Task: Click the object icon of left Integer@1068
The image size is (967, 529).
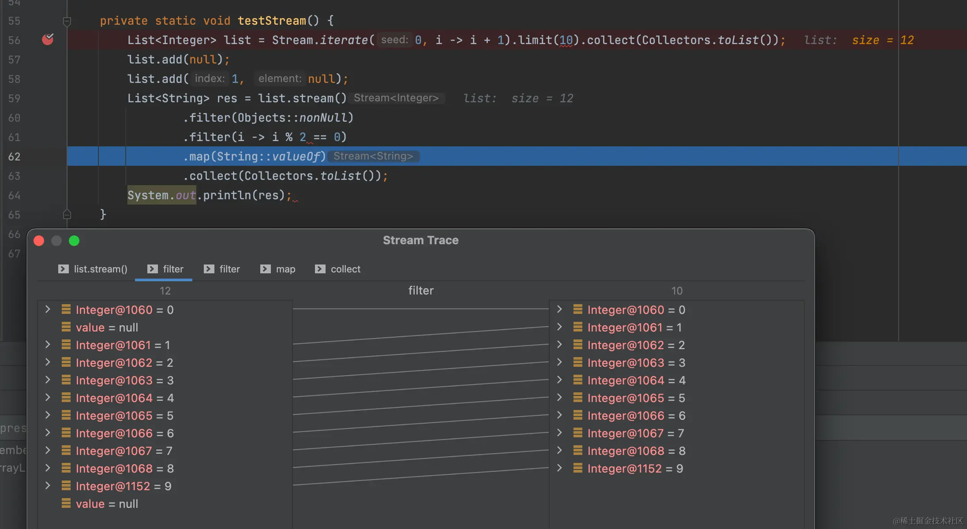Action: (66, 468)
